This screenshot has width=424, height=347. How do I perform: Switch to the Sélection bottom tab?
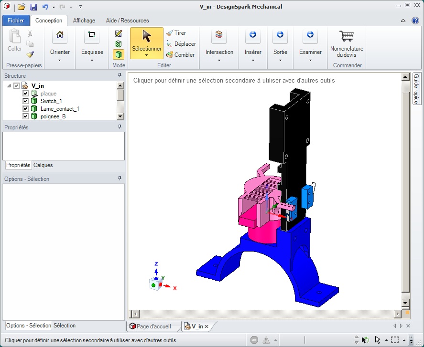65,326
